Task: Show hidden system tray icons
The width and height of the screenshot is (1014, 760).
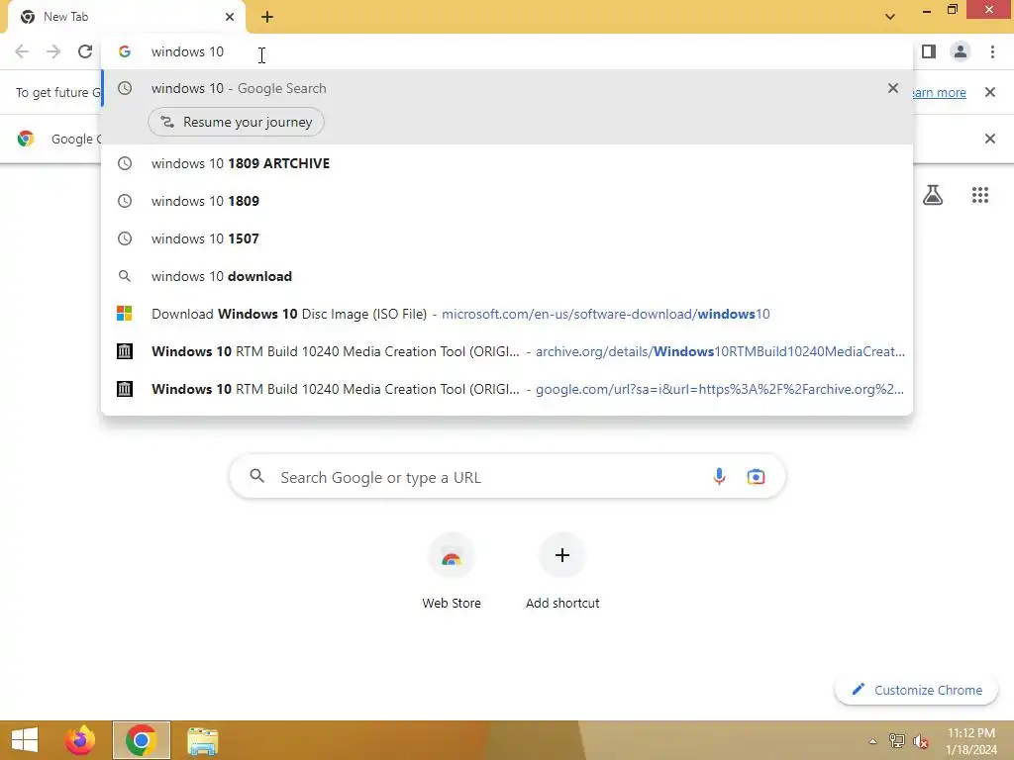Action: click(872, 741)
